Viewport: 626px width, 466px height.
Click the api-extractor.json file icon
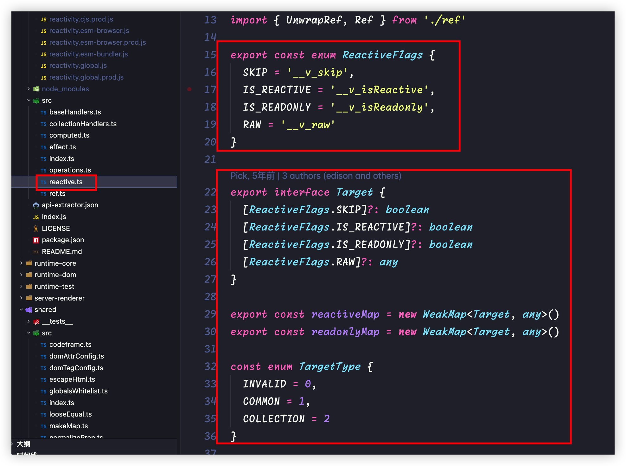36,205
